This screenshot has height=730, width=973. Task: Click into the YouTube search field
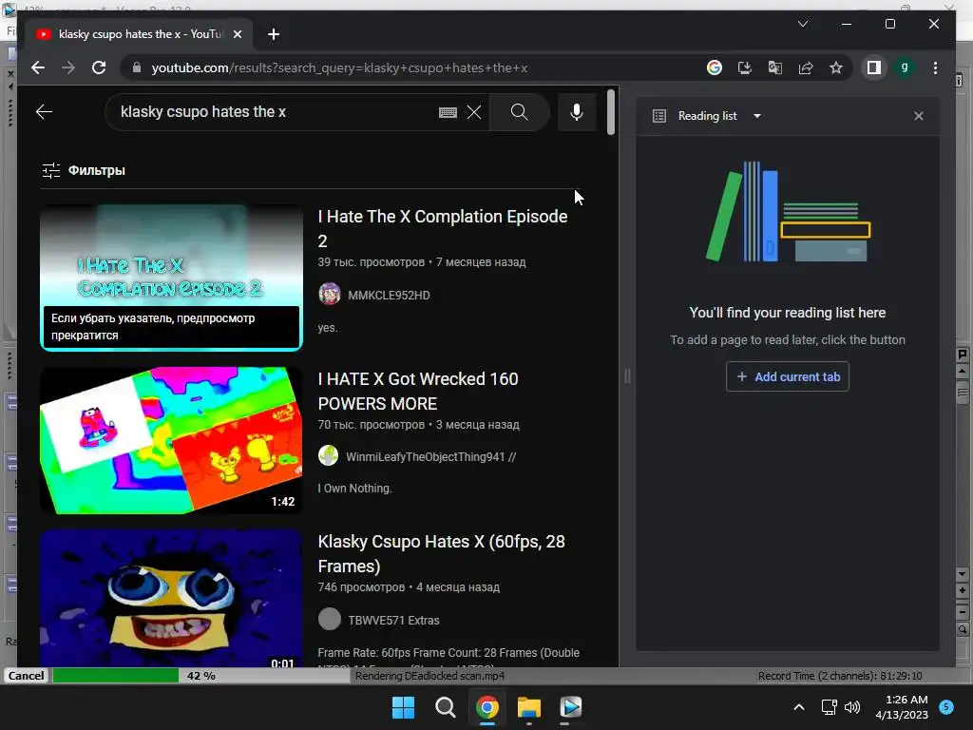pyautogui.click(x=273, y=112)
